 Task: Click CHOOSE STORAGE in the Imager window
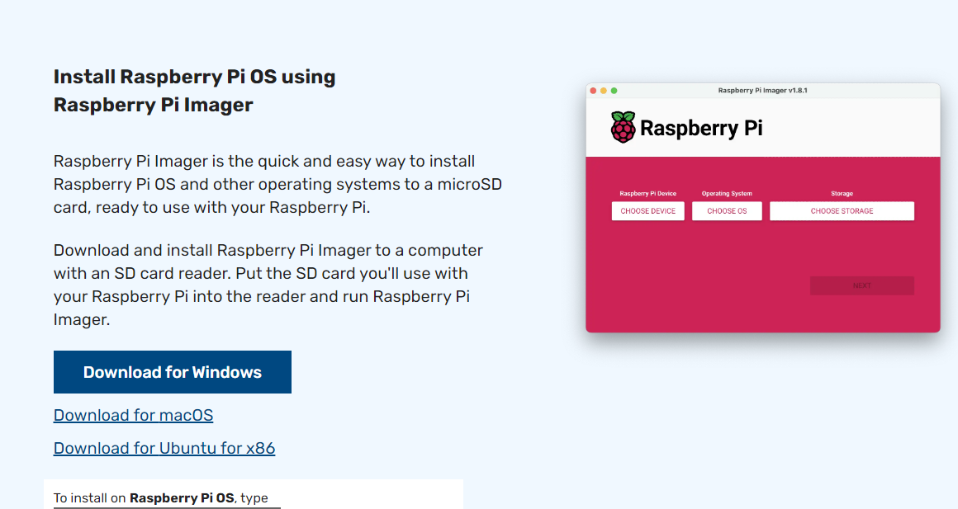pyautogui.click(x=842, y=211)
